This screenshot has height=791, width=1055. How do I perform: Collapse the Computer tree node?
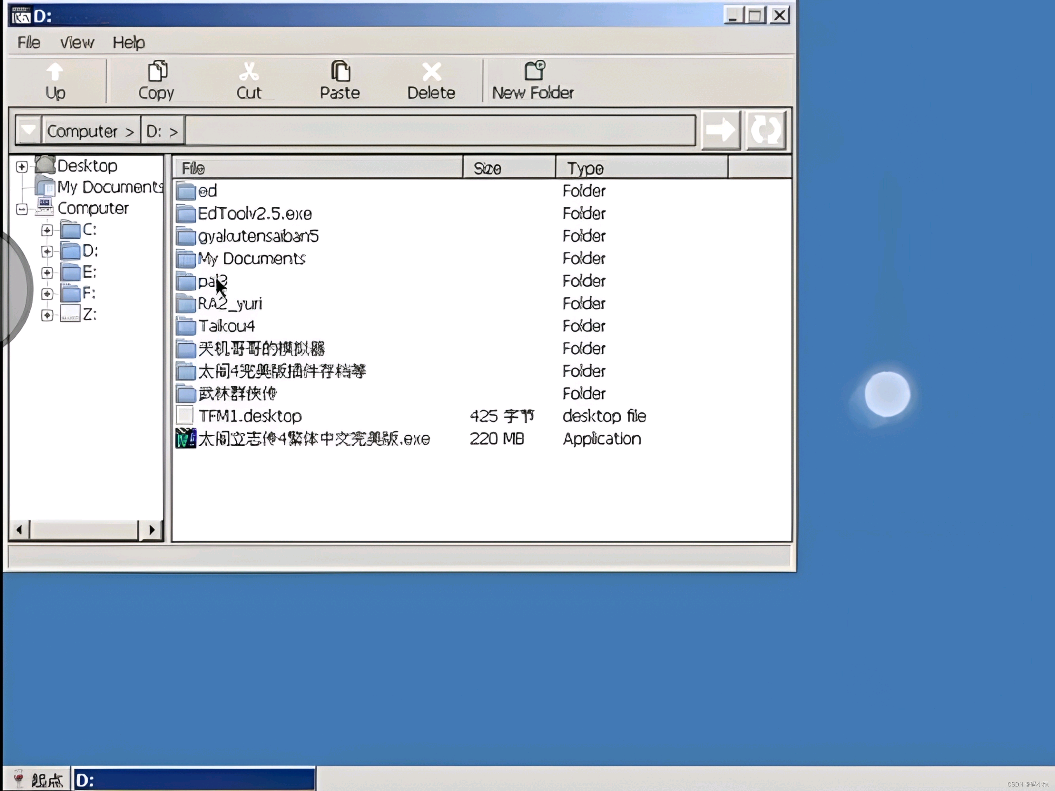[21, 209]
